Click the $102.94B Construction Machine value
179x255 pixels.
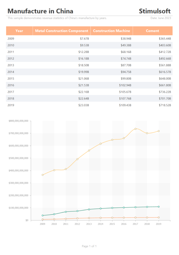coord(125,85)
